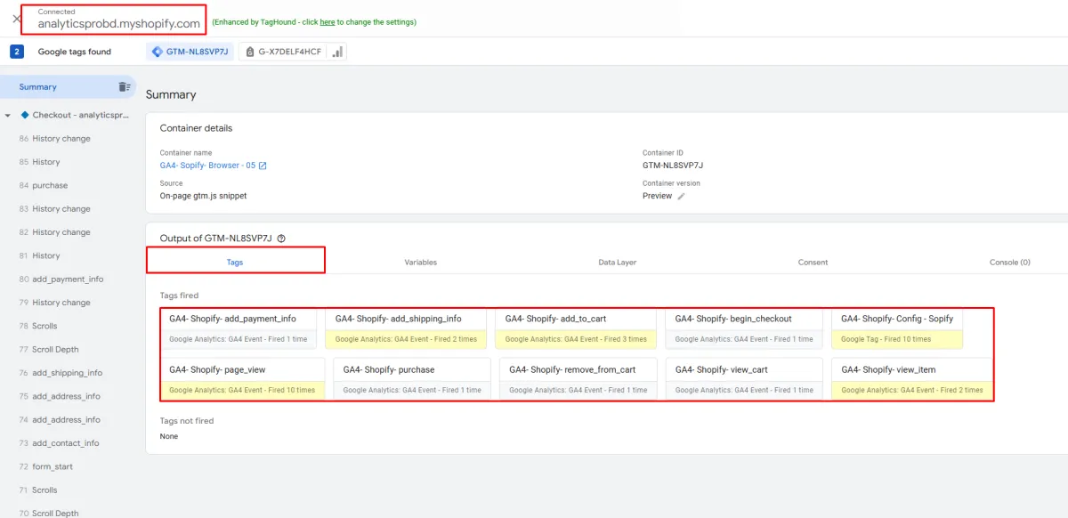1068x518 pixels.
Task: Click the blue badge showing 2 tags found
Action: (17, 52)
